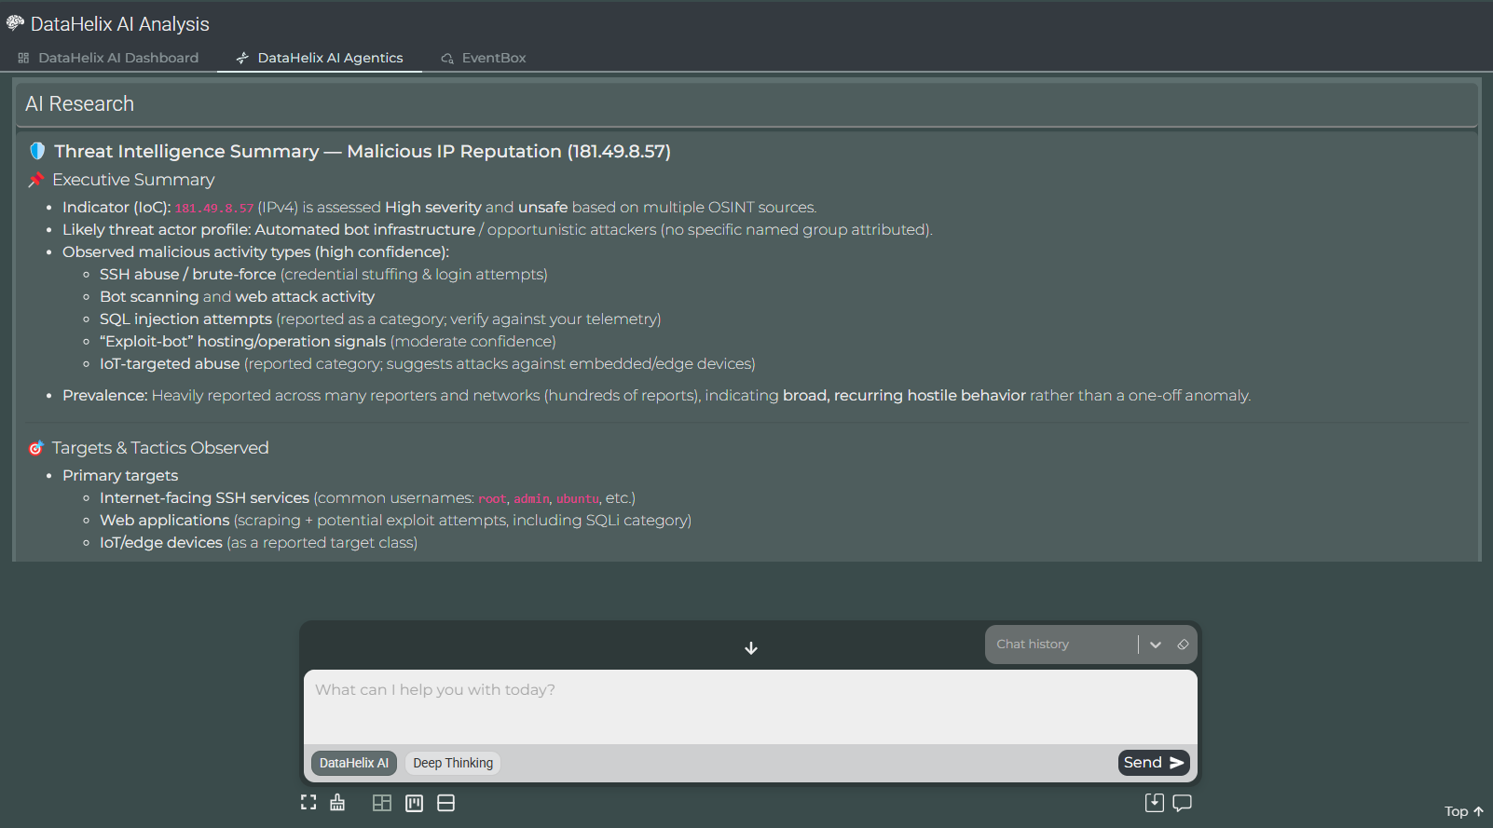Screen dimensions: 1493x828
Task: Click the 'DataHelix AI Analysis' title
Action: [120, 24]
